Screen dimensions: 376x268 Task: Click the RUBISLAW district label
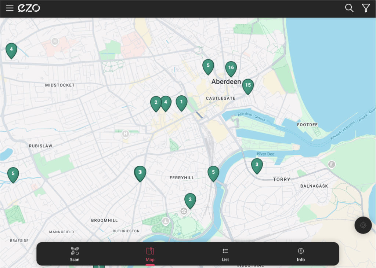pos(40,146)
